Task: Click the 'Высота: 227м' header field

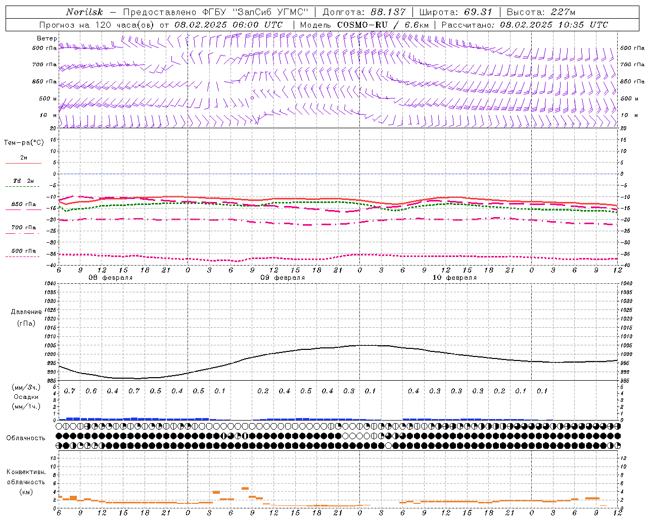Action: pyautogui.click(x=541, y=12)
